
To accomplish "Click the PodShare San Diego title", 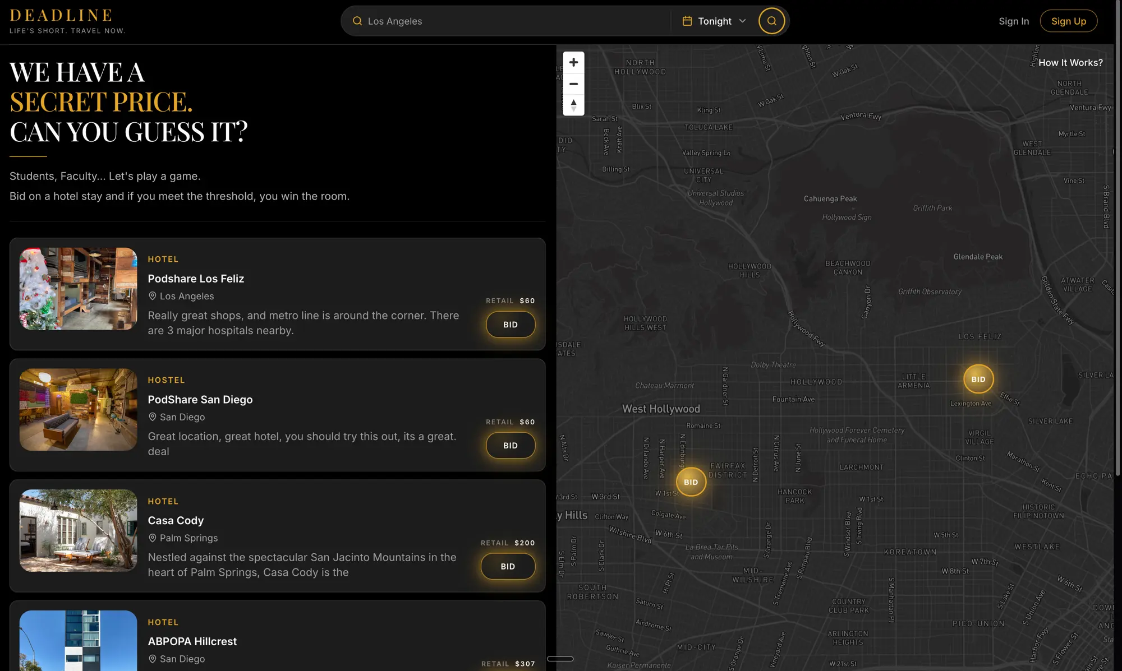I will [x=200, y=400].
